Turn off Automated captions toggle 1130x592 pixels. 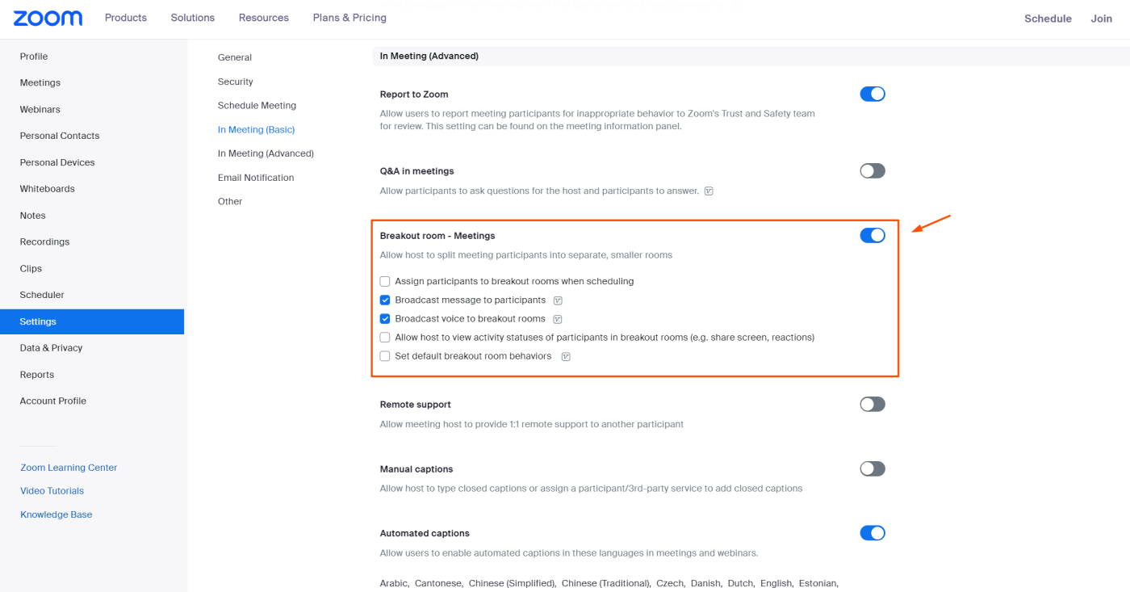873,533
